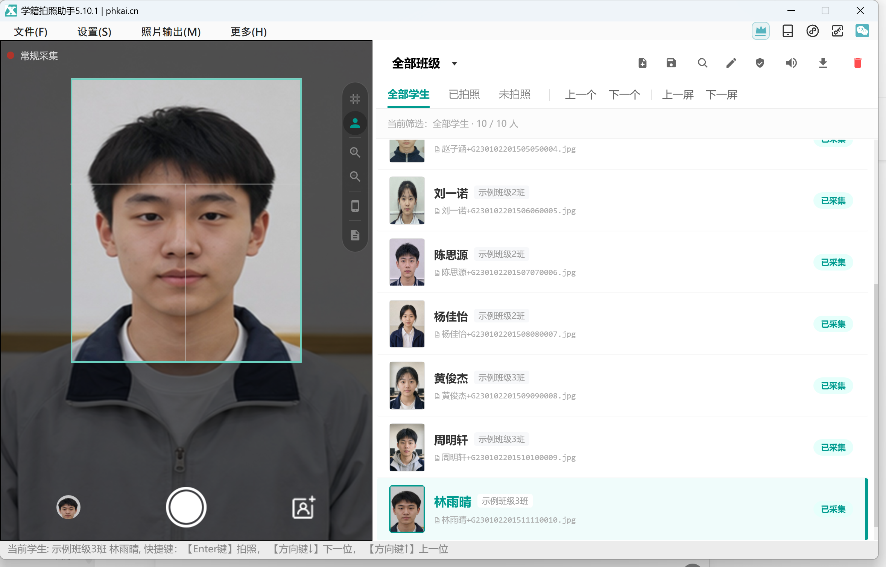Viewport: 886px width, 567px height.
Task: Go to 下一个 student
Action: 625,94
